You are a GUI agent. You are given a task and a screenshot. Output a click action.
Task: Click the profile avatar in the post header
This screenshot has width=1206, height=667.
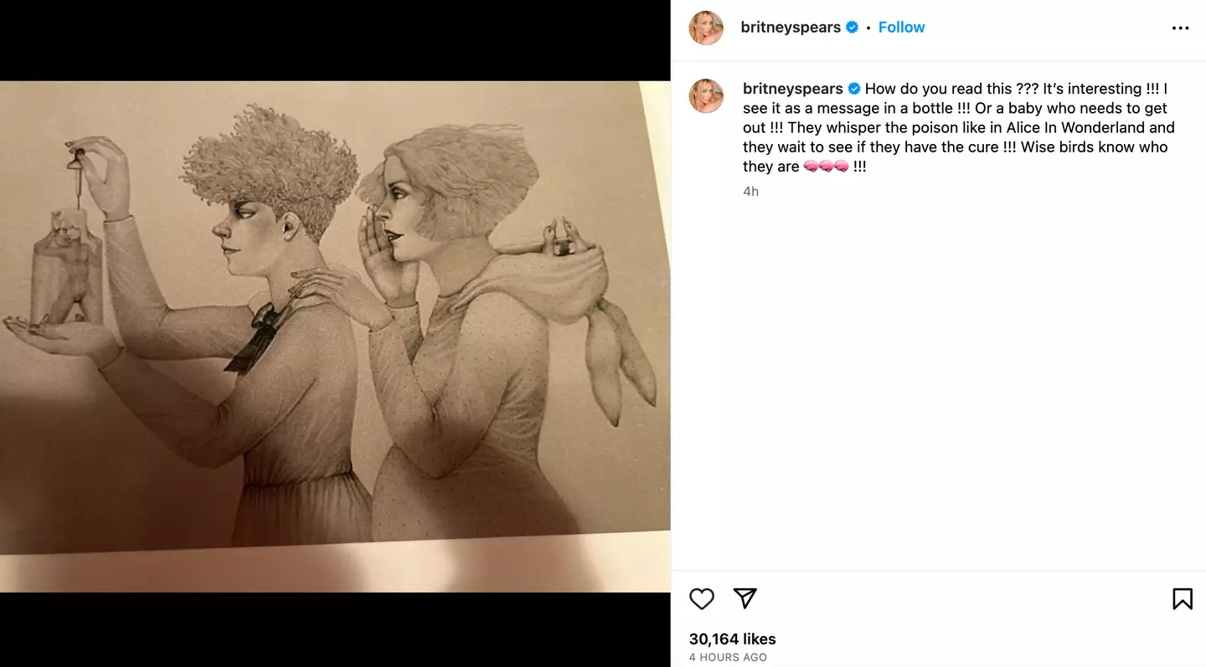(706, 28)
